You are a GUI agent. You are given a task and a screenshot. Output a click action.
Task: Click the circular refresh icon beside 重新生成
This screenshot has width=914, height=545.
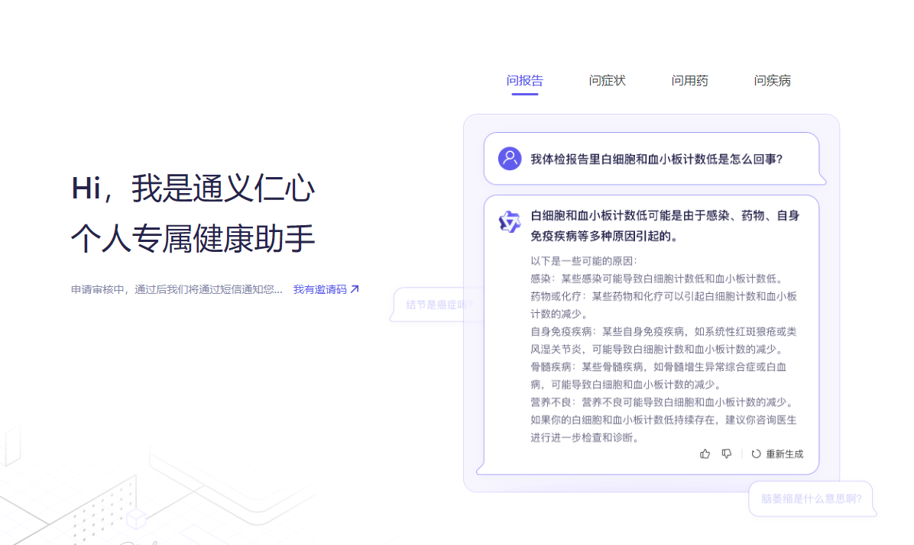[756, 454]
